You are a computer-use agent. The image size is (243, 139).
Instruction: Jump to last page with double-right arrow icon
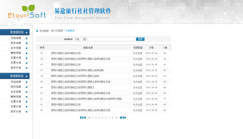124,118
